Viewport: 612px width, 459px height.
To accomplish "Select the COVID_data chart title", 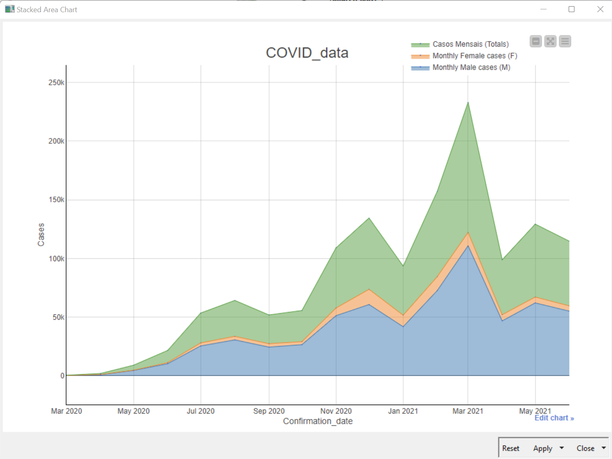I will 307,52.
